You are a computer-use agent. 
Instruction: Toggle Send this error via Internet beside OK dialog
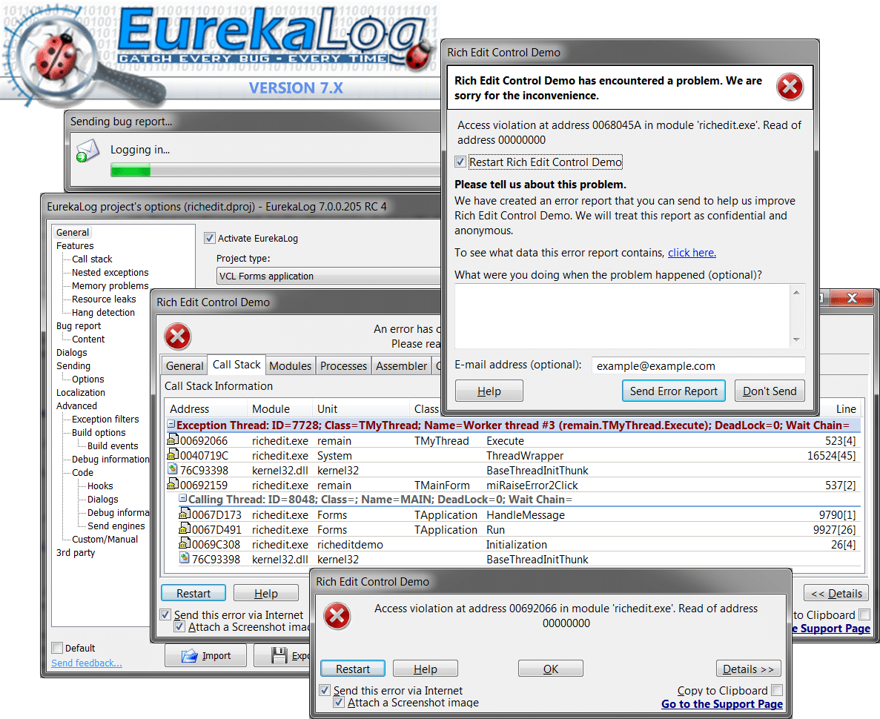click(325, 690)
